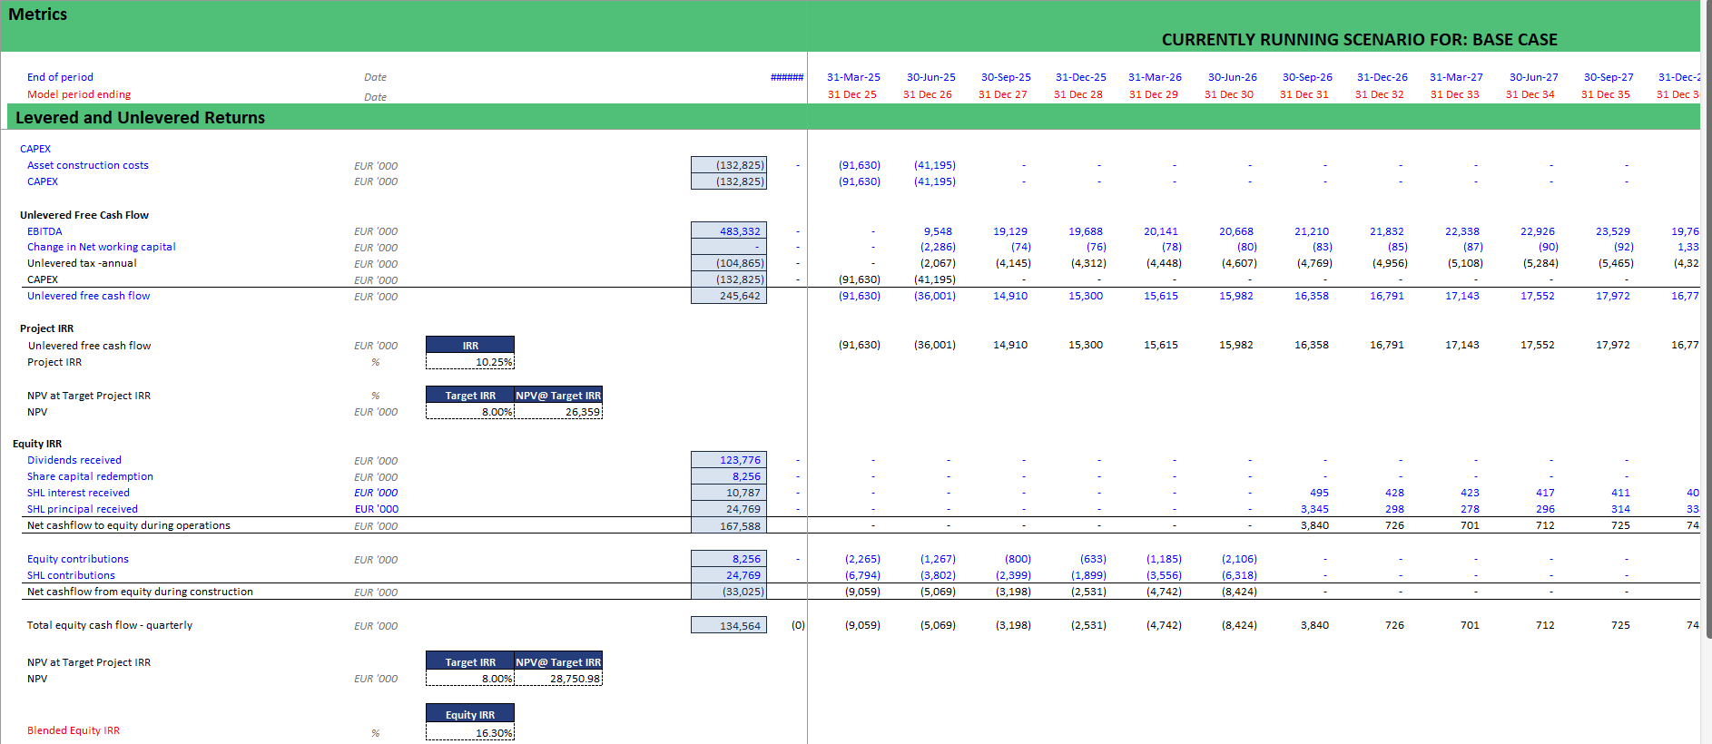Click the Project IRR value 10.25% cell
Screen dimensions: 1712x744
pos(470,362)
